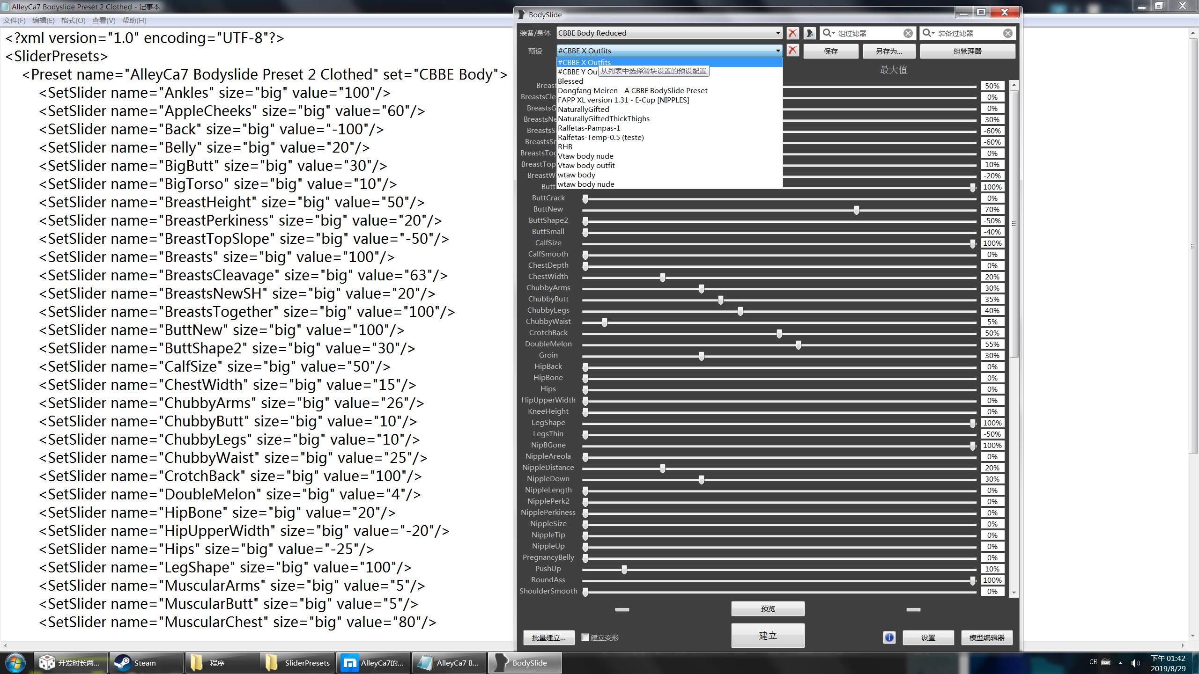Choose the Dongfang Meiren preset
The image size is (1199, 674).
tap(669, 90)
